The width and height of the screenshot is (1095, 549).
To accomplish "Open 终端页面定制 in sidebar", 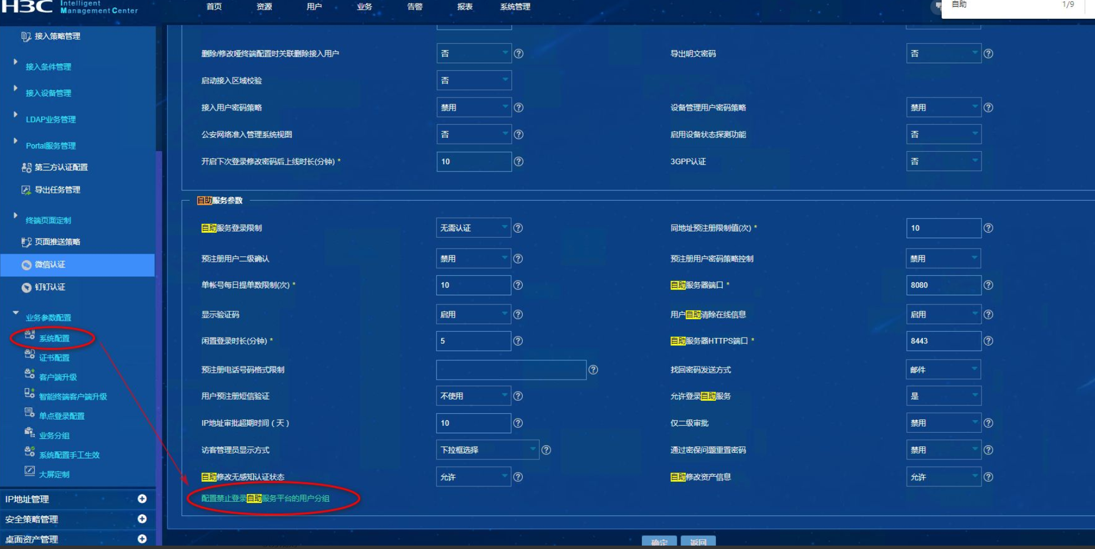I will pyautogui.click(x=48, y=221).
